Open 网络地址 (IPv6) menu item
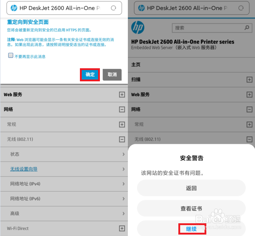 click(64, 199)
